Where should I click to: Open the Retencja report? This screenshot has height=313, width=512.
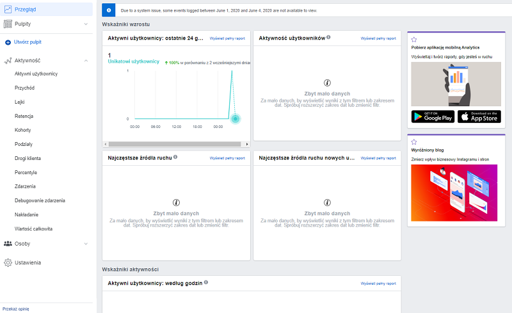coord(24,116)
